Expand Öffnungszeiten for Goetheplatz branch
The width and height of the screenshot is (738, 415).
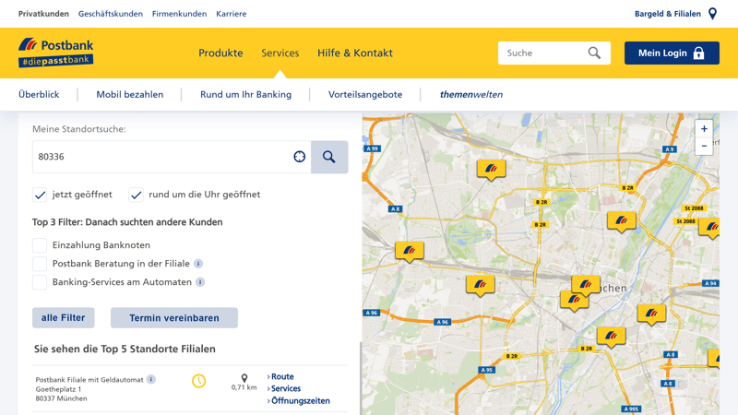click(x=300, y=401)
